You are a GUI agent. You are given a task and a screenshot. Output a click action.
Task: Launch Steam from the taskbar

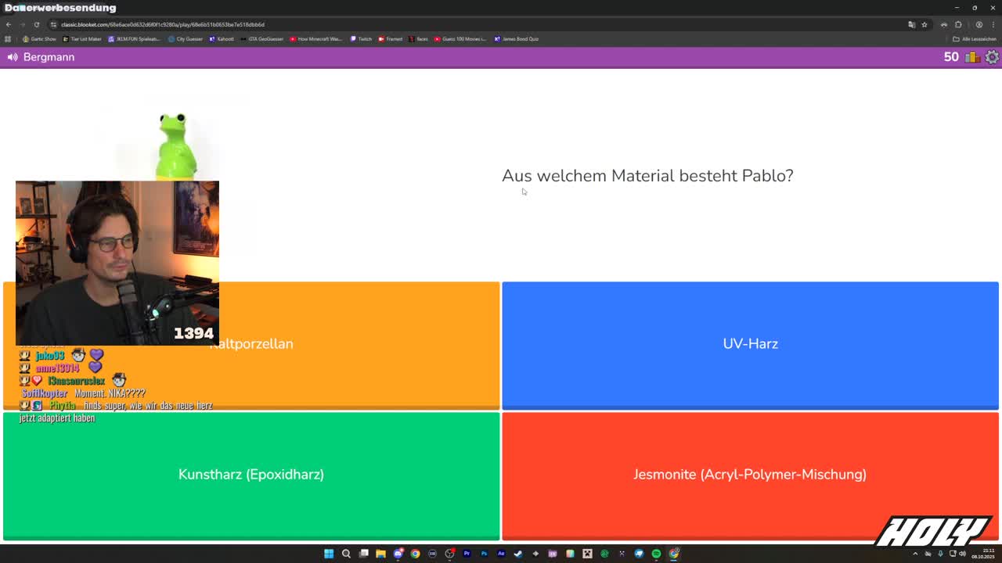(x=518, y=554)
